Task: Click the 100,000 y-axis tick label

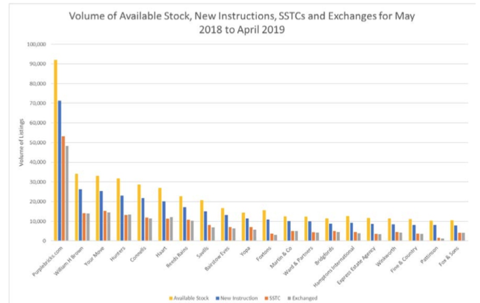Action: [38, 44]
